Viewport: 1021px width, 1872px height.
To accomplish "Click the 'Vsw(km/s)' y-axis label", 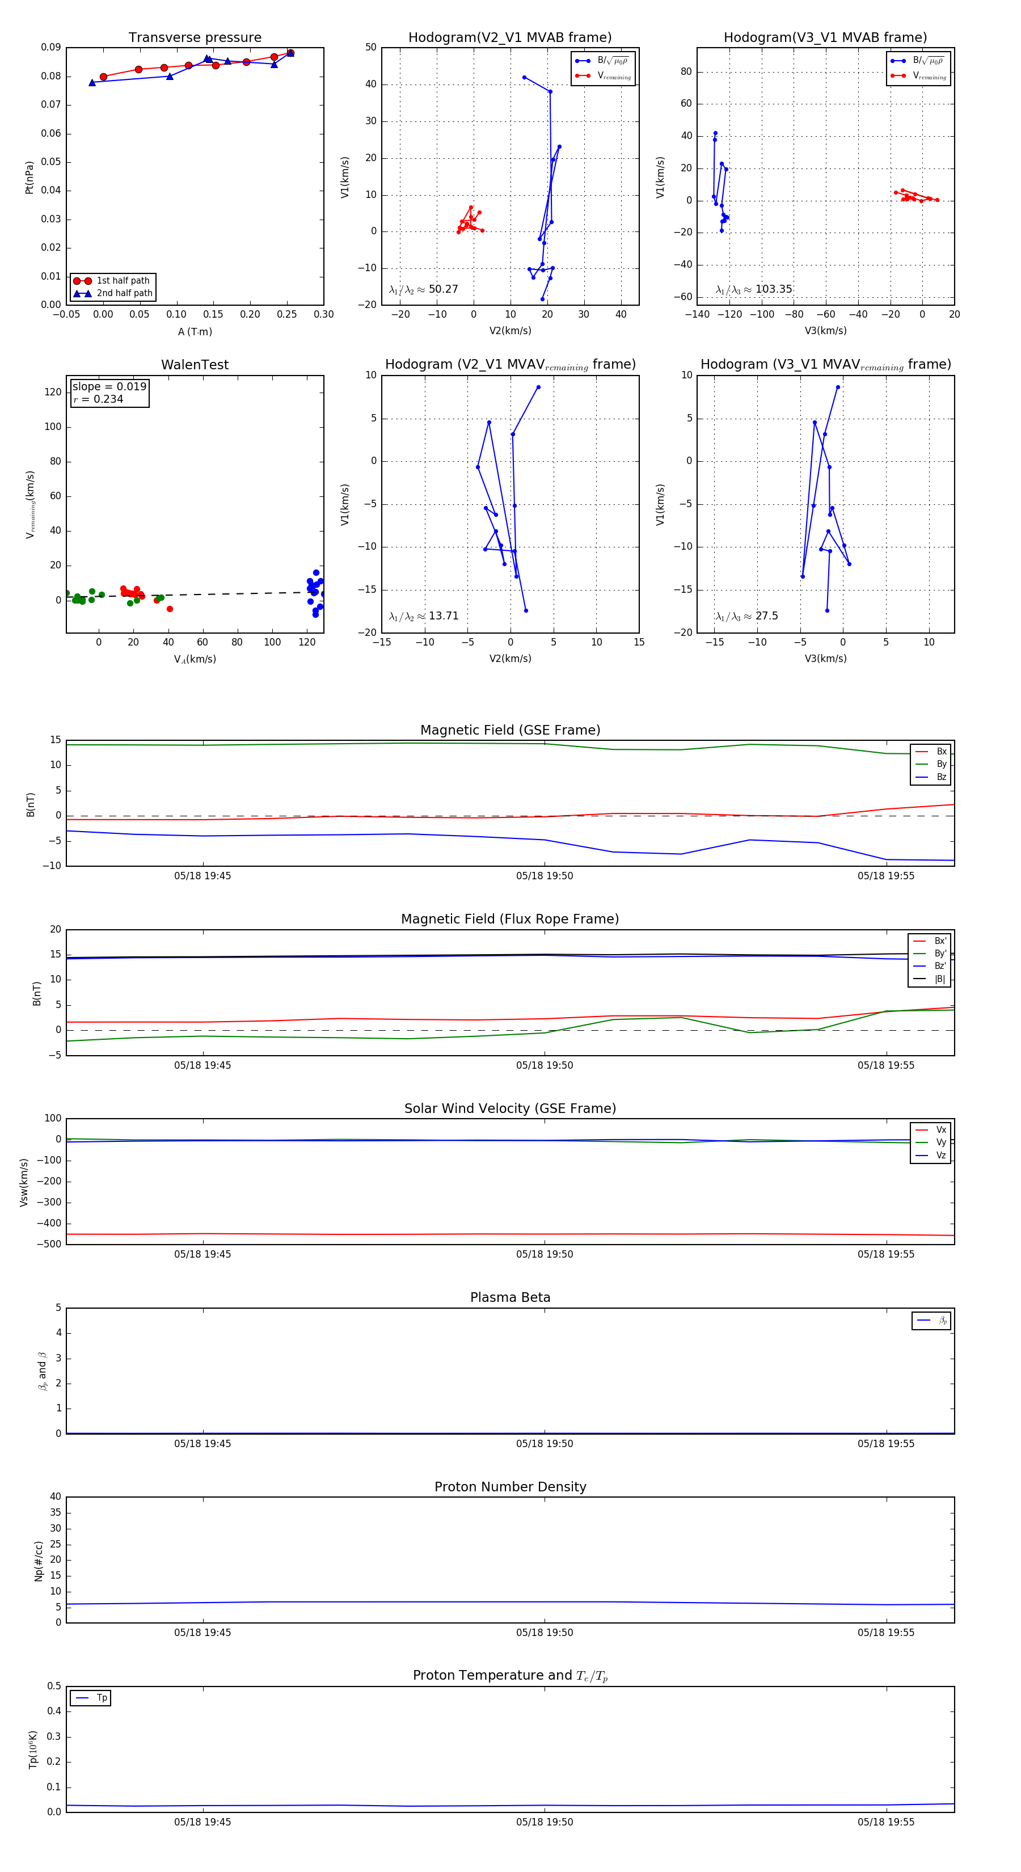I will [24, 1182].
